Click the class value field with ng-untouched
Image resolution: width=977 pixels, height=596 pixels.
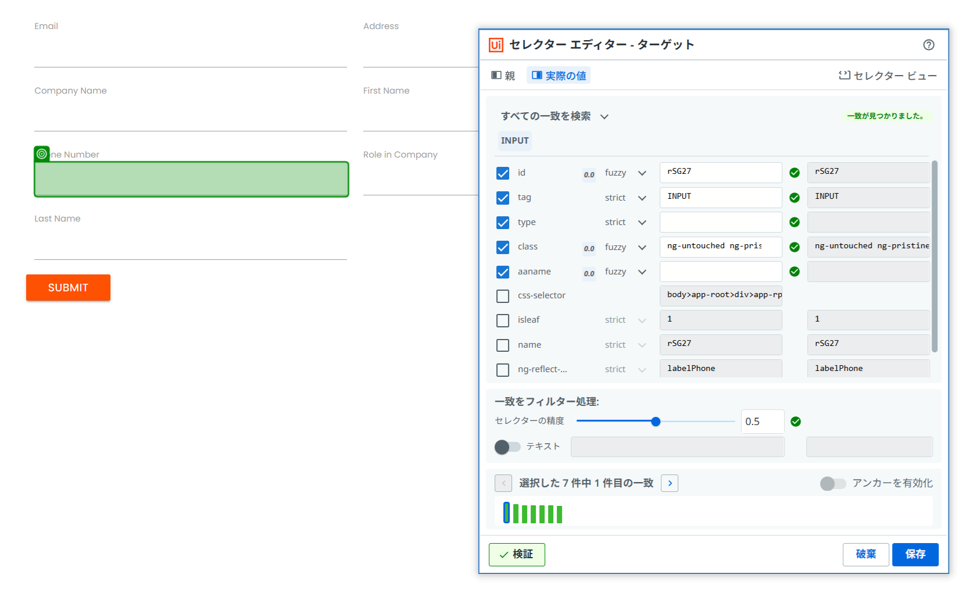(721, 247)
